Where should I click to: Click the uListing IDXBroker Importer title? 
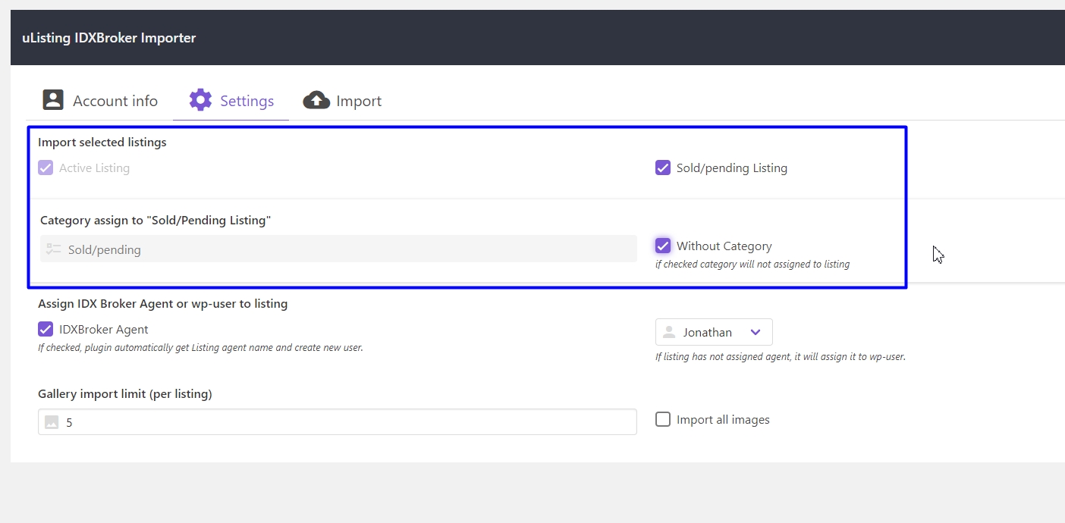coord(109,38)
